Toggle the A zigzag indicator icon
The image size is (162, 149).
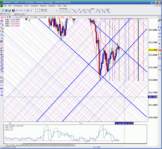pos(31,10)
